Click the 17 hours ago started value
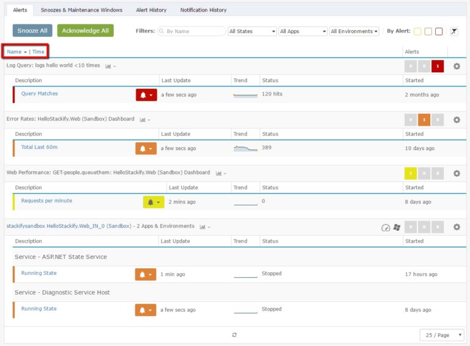Viewport: 470px width, 346px height. pos(421,274)
